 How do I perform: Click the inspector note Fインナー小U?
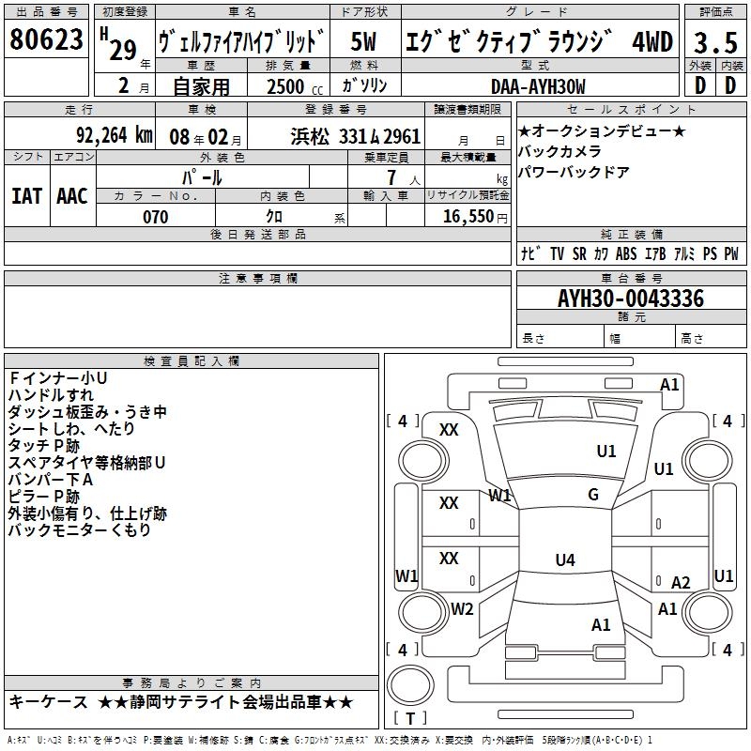(57, 378)
